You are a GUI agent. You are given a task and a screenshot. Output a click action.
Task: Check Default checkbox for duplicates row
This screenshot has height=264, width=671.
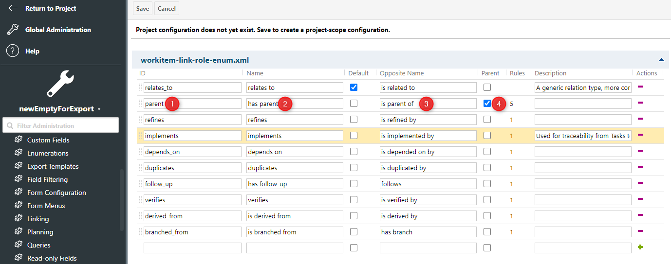pyautogui.click(x=354, y=168)
